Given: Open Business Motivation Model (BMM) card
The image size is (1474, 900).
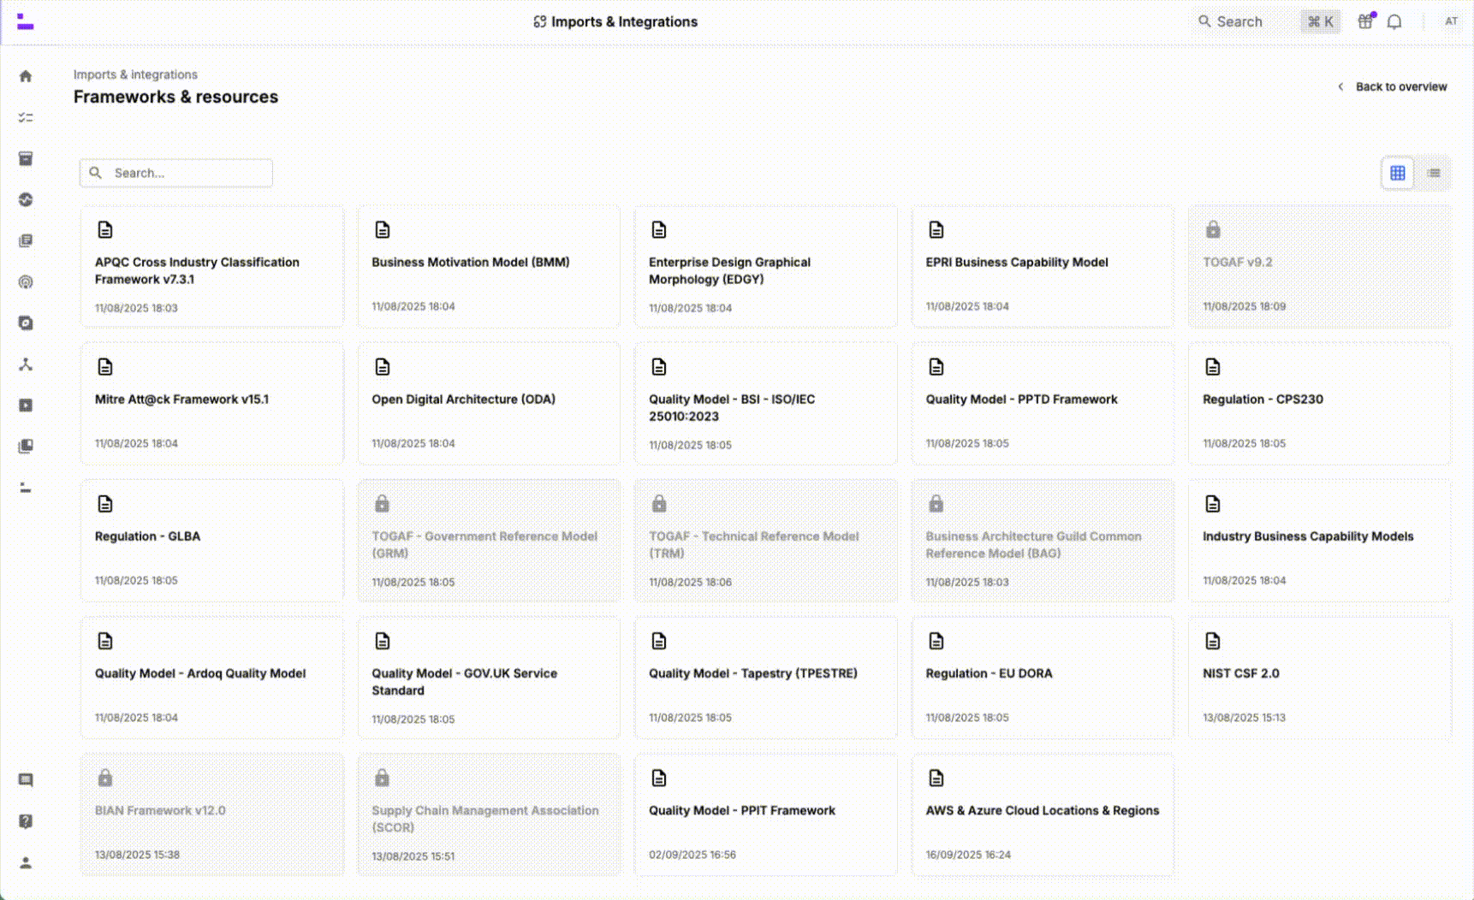Looking at the screenshot, I should (488, 266).
